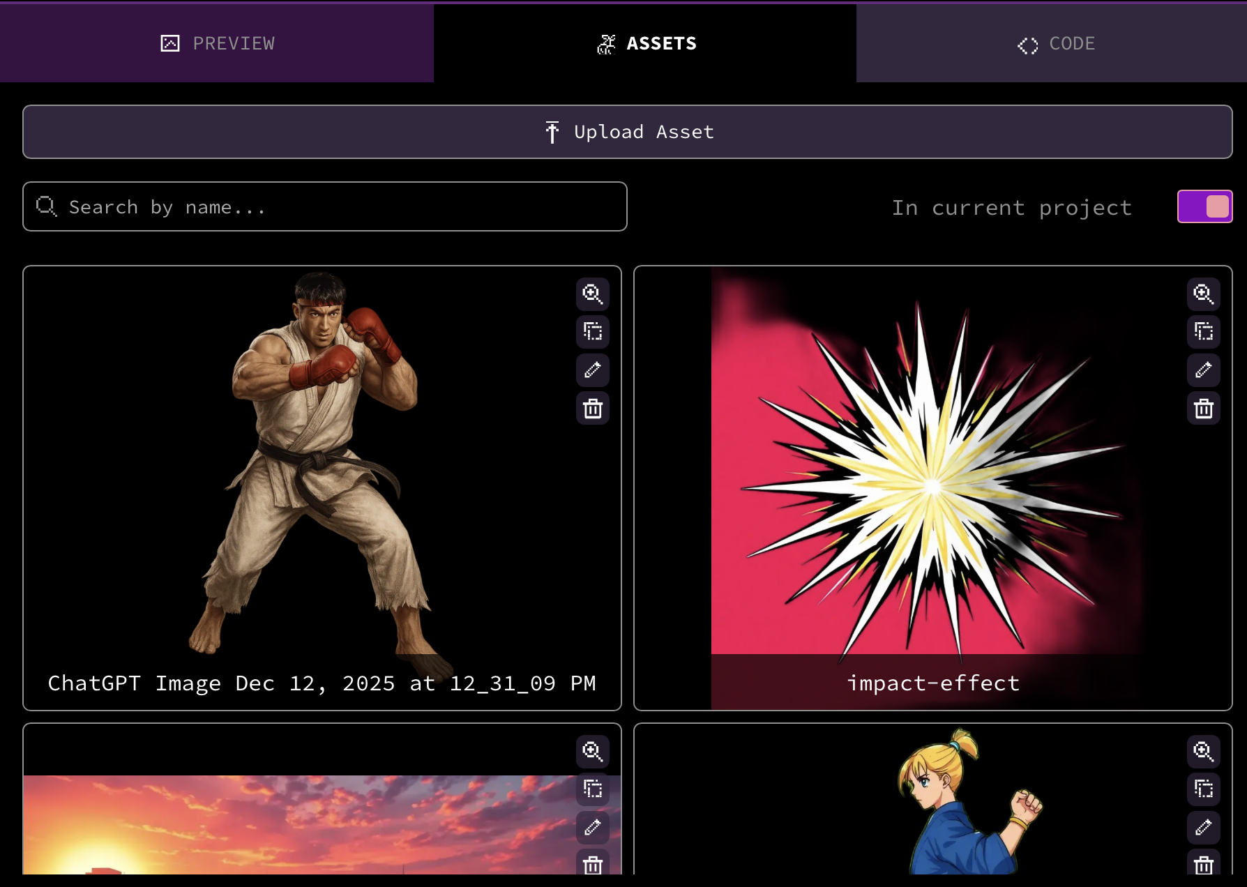Zoom into the blonde fighter asset

[1204, 751]
